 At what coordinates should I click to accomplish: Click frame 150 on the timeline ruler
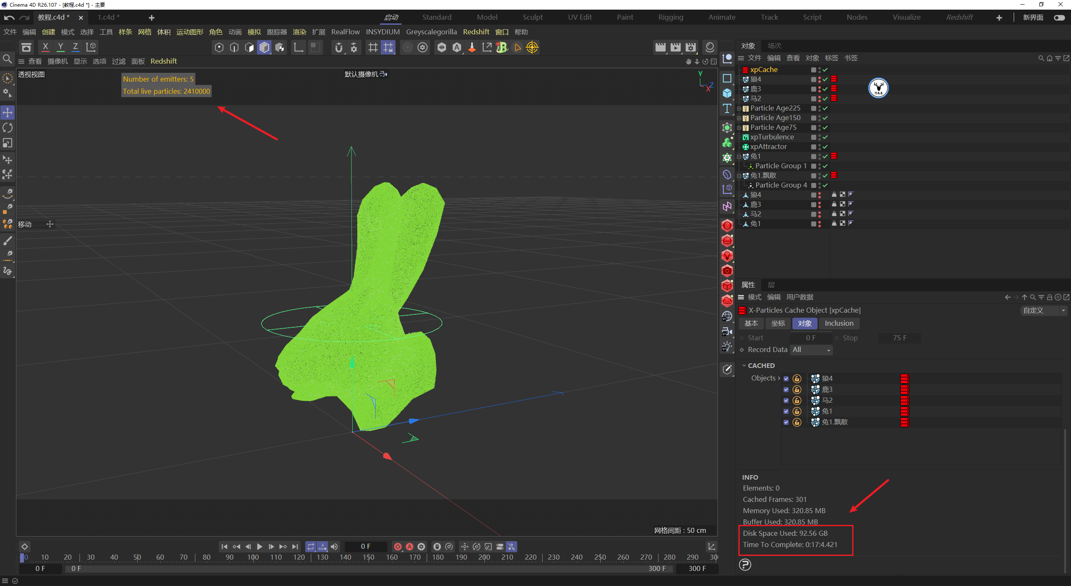coord(369,558)
